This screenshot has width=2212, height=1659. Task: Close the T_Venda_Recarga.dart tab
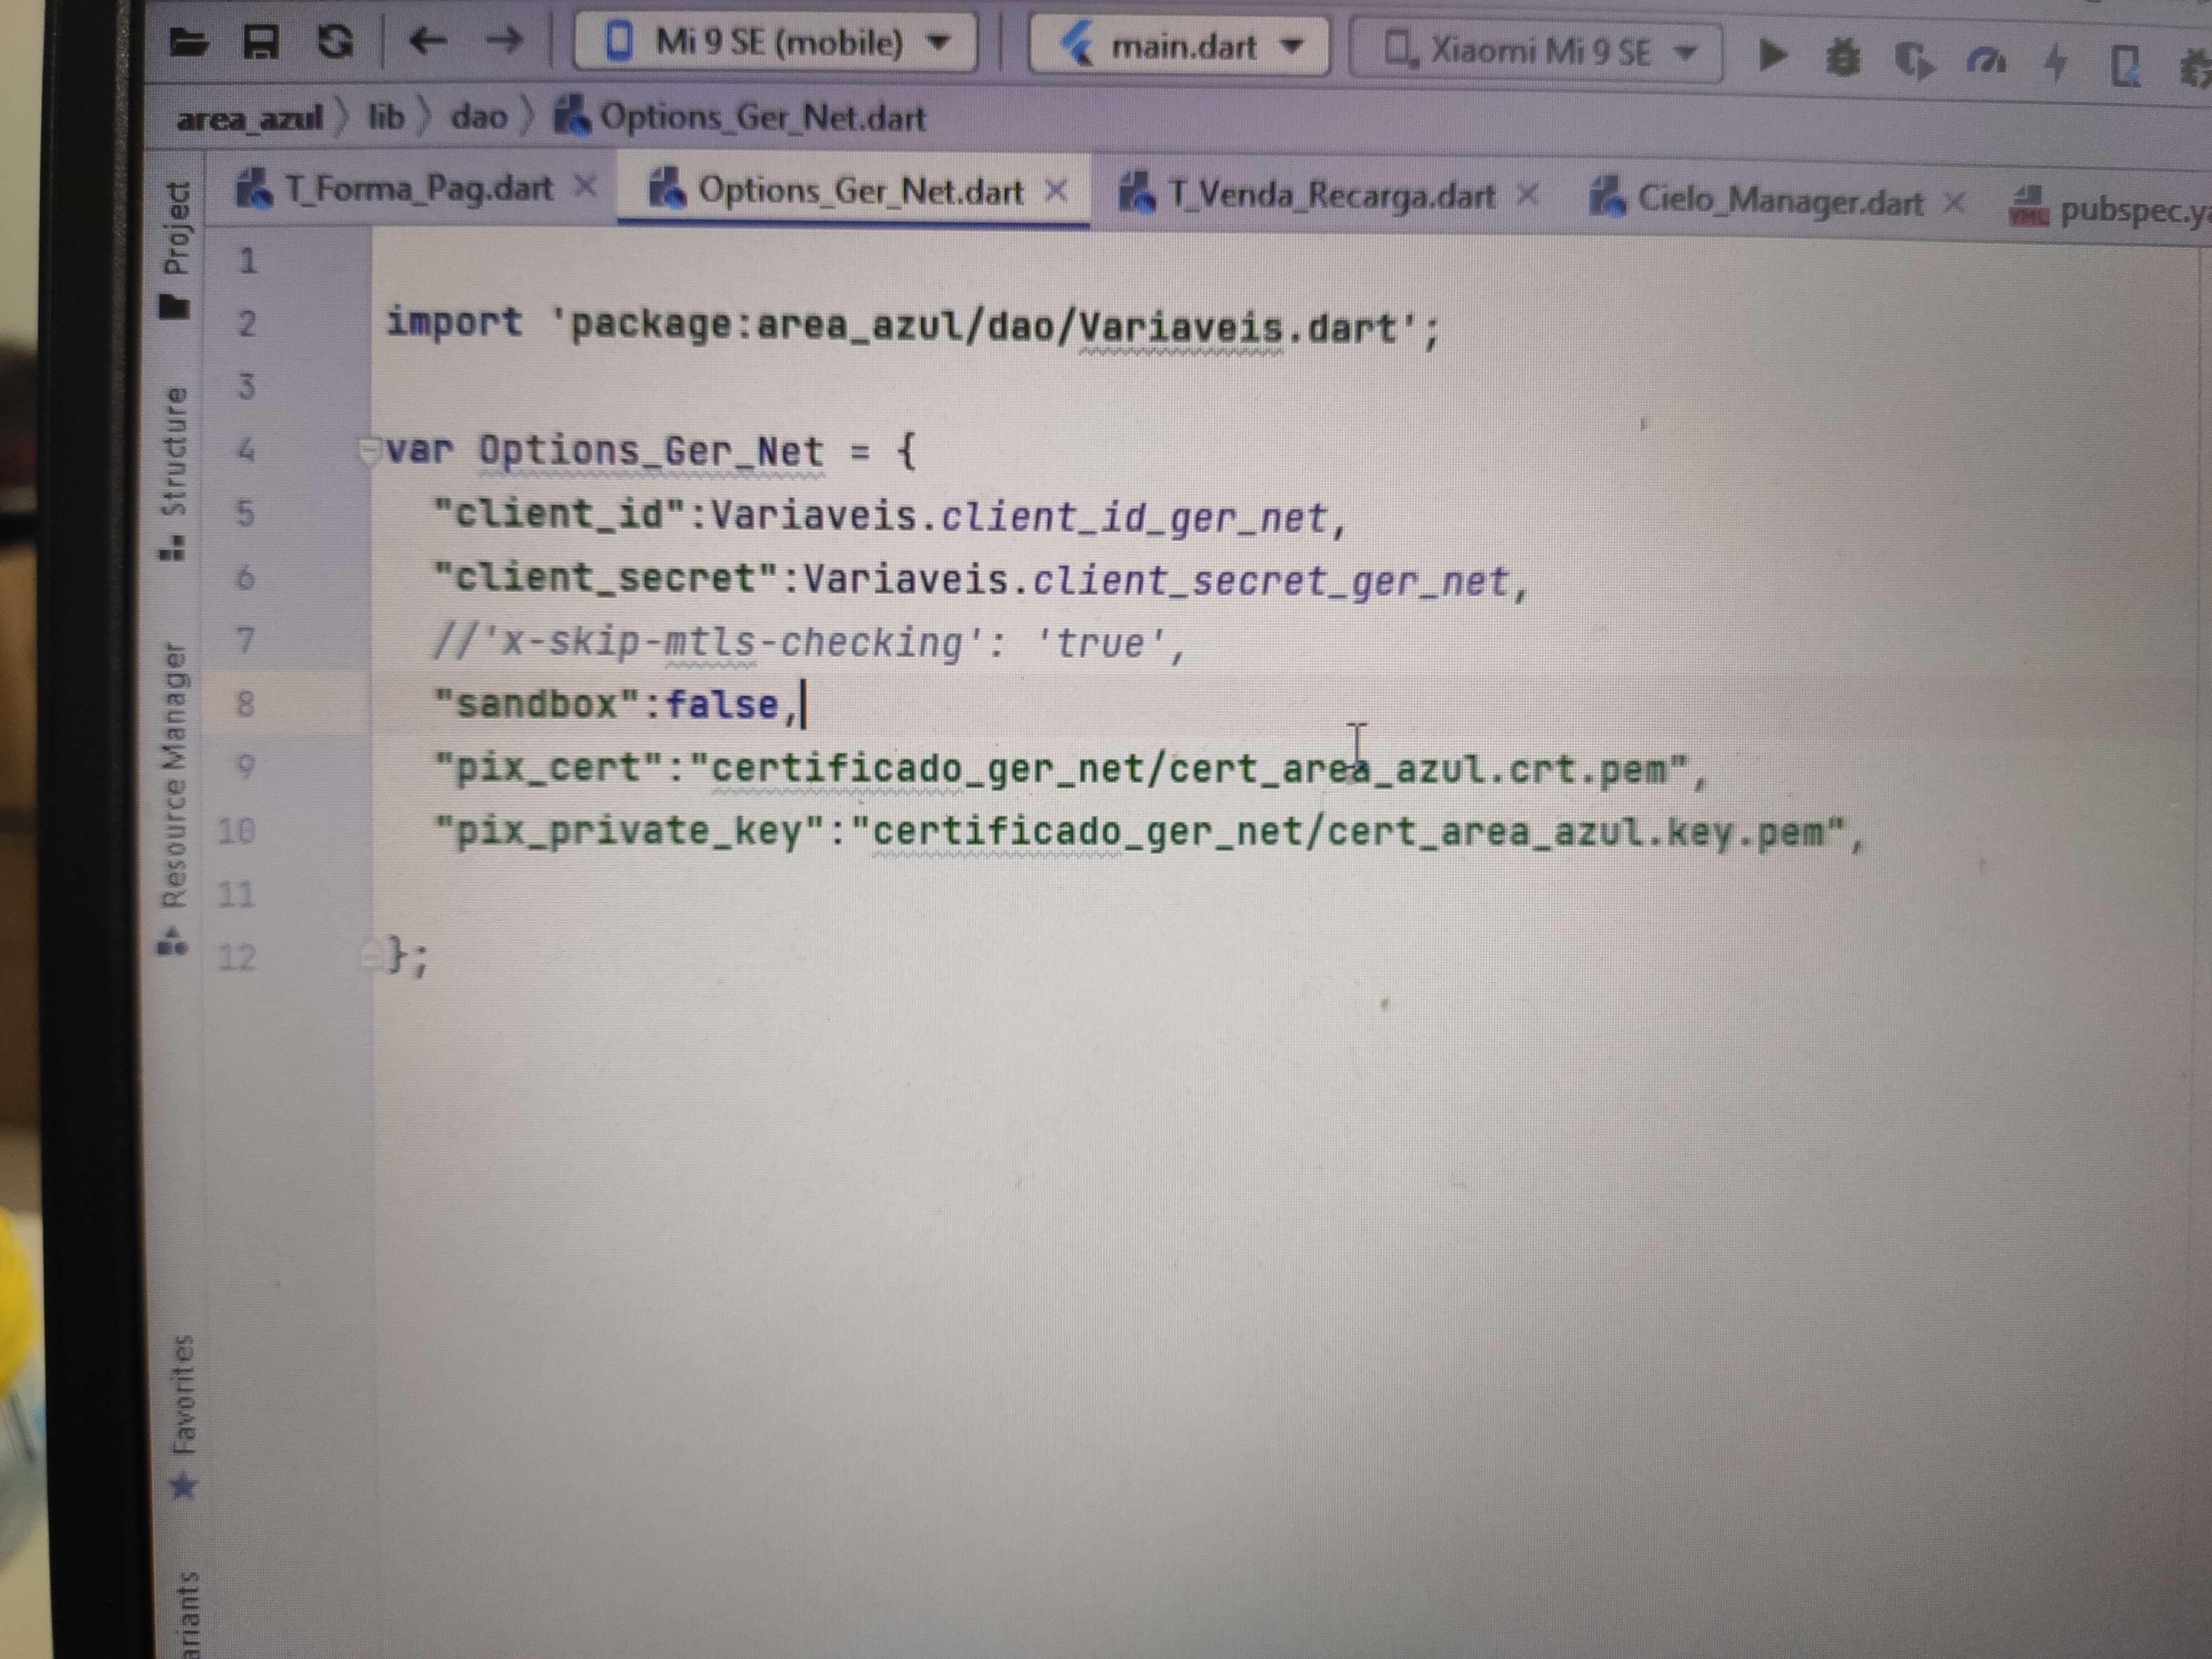click(x=1527, y=195)
